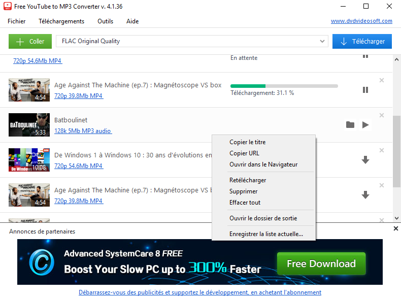Visit the www.dvdvideosoft.com link
Screen dimensions: 401x299
[x=361, y=21]
